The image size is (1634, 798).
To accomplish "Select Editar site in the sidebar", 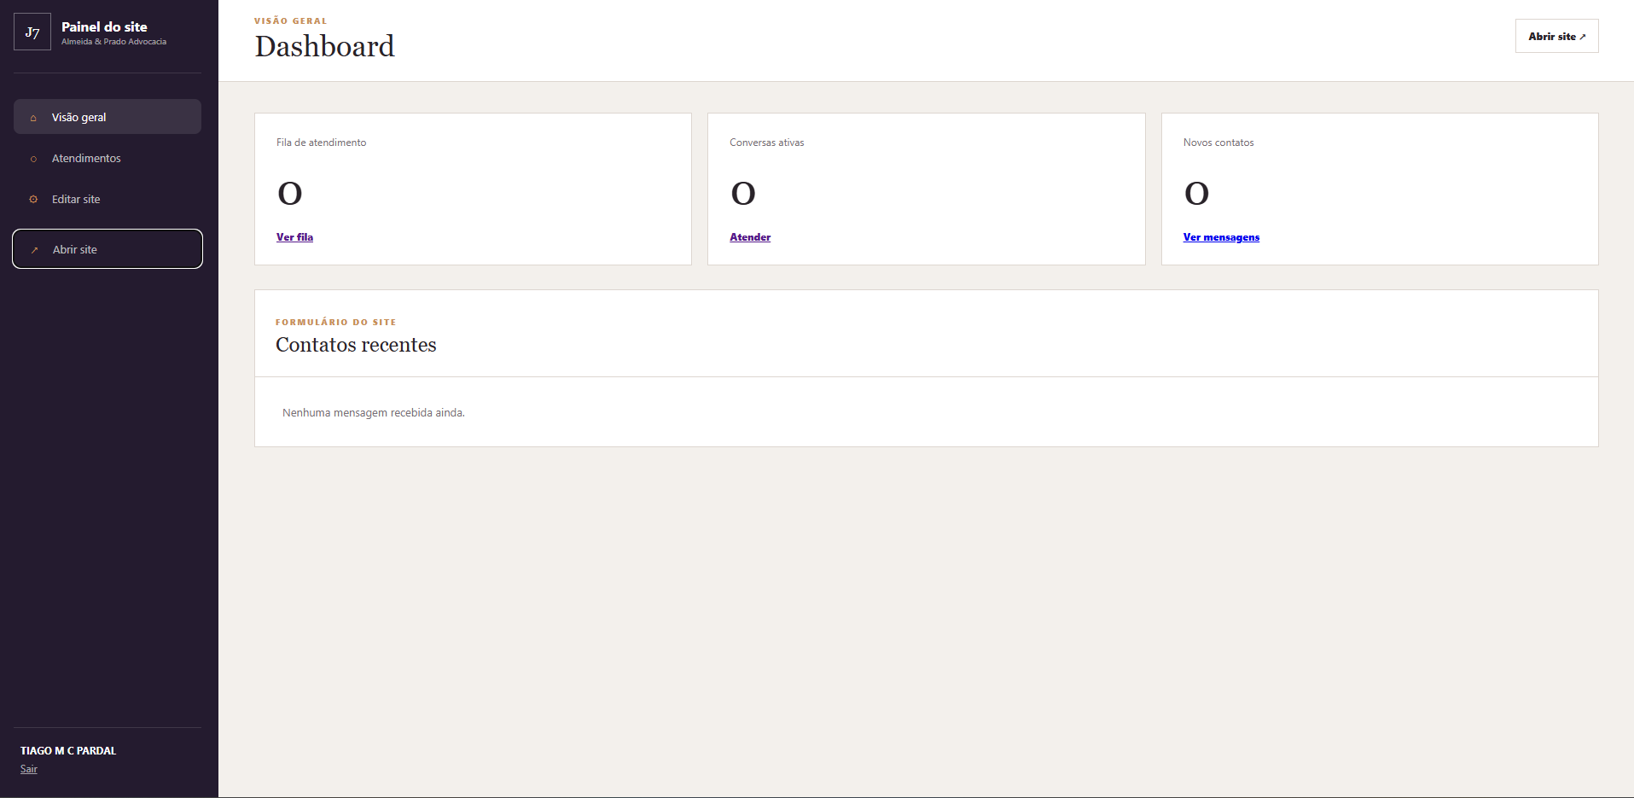I will point(108,199).
